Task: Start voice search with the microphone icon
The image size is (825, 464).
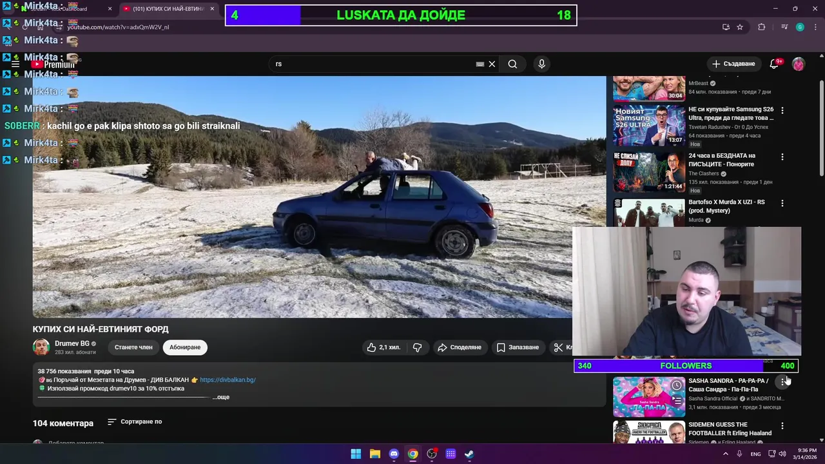Action: [541, 64]
